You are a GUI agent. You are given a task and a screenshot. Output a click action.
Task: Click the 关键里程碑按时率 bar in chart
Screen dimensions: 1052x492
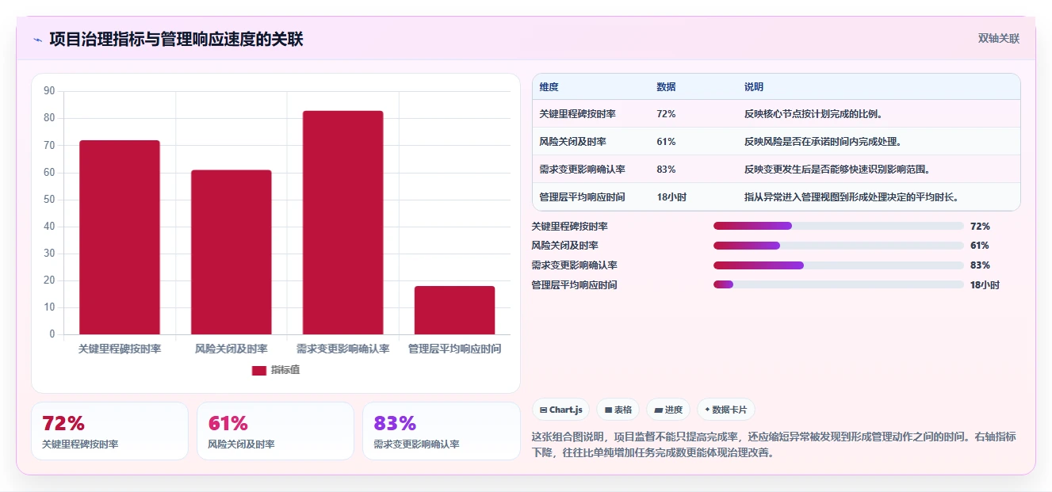(x=120, y=237)
